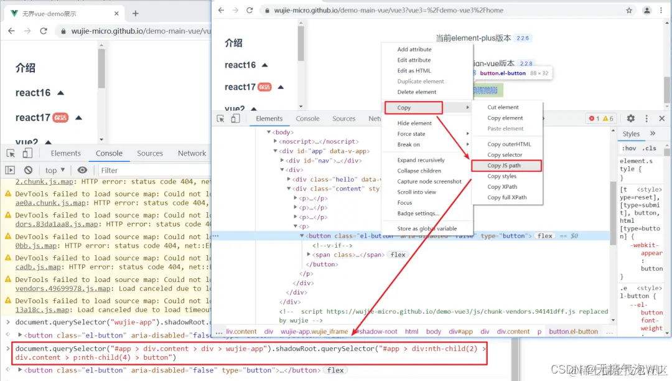Clear console with the ban icon
This screenshot has height=381, width=672.
point(28,170)
